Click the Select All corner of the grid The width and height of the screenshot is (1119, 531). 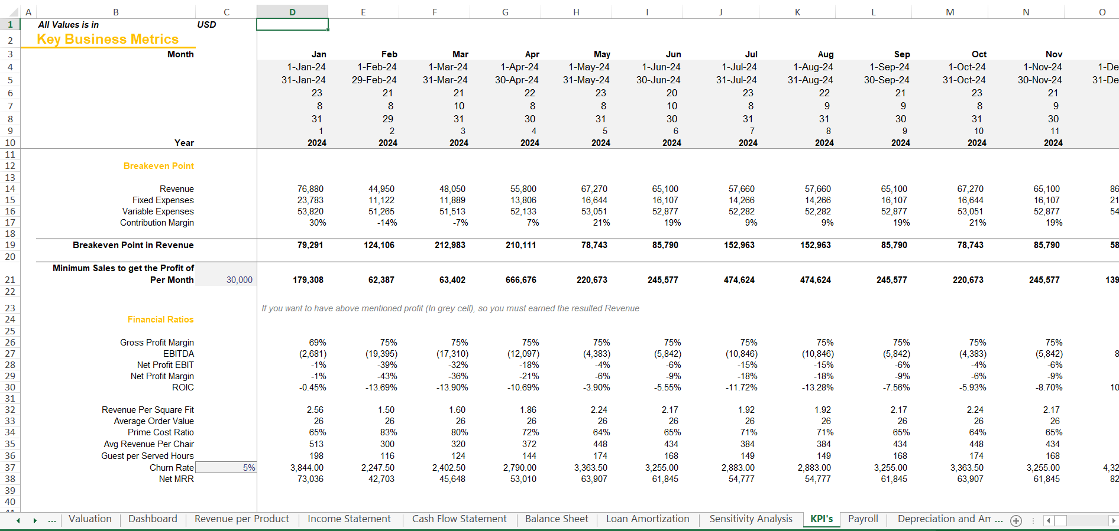[10, 12]
